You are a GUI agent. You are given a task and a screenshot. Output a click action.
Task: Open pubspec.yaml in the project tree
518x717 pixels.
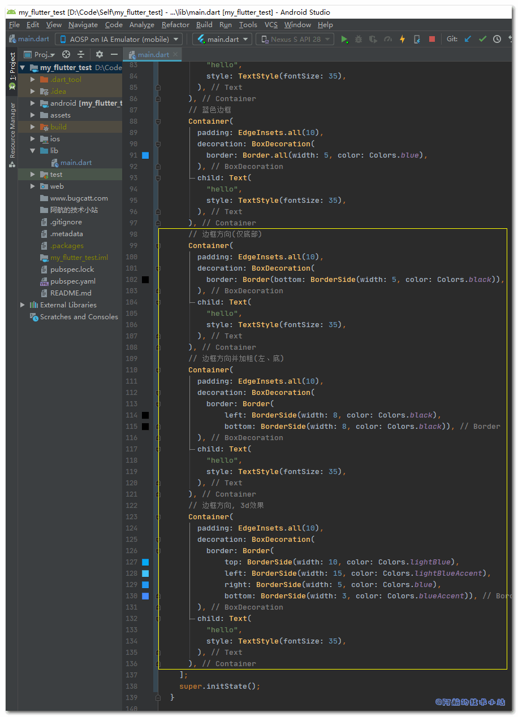point(72,281)
